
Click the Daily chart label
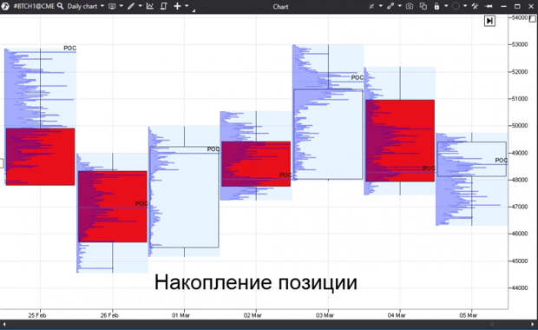pos(82,6)
